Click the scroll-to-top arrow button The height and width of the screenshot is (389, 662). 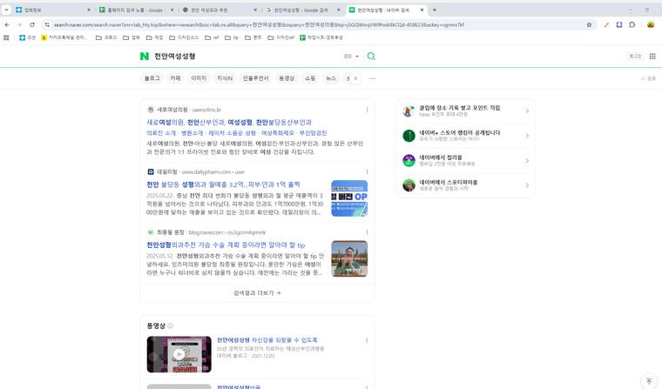pyautogui.click(x=649, y=381)
